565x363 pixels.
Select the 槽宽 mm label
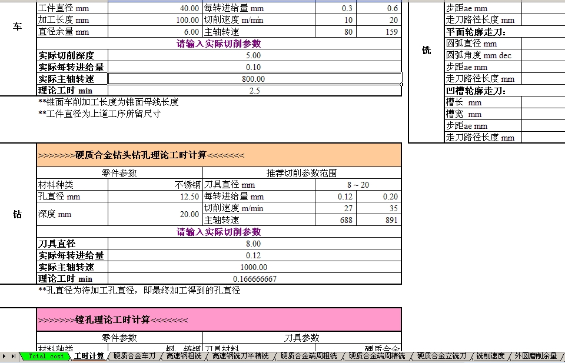483,114
